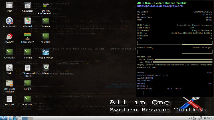Open file manager from taskbar launcher
The image size is (214, 120).
point(11,118)
